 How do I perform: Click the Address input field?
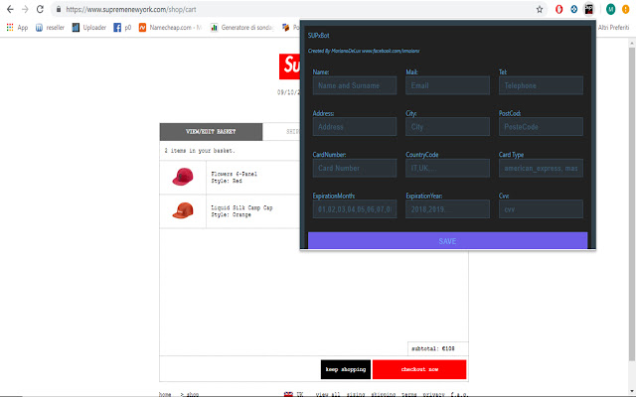(x=355, y=127)
